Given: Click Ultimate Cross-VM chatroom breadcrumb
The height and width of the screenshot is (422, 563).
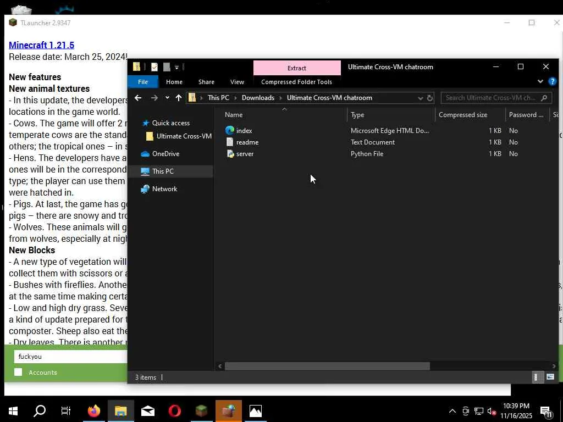Looking at the screenshot, I should (x=329, y=98).
